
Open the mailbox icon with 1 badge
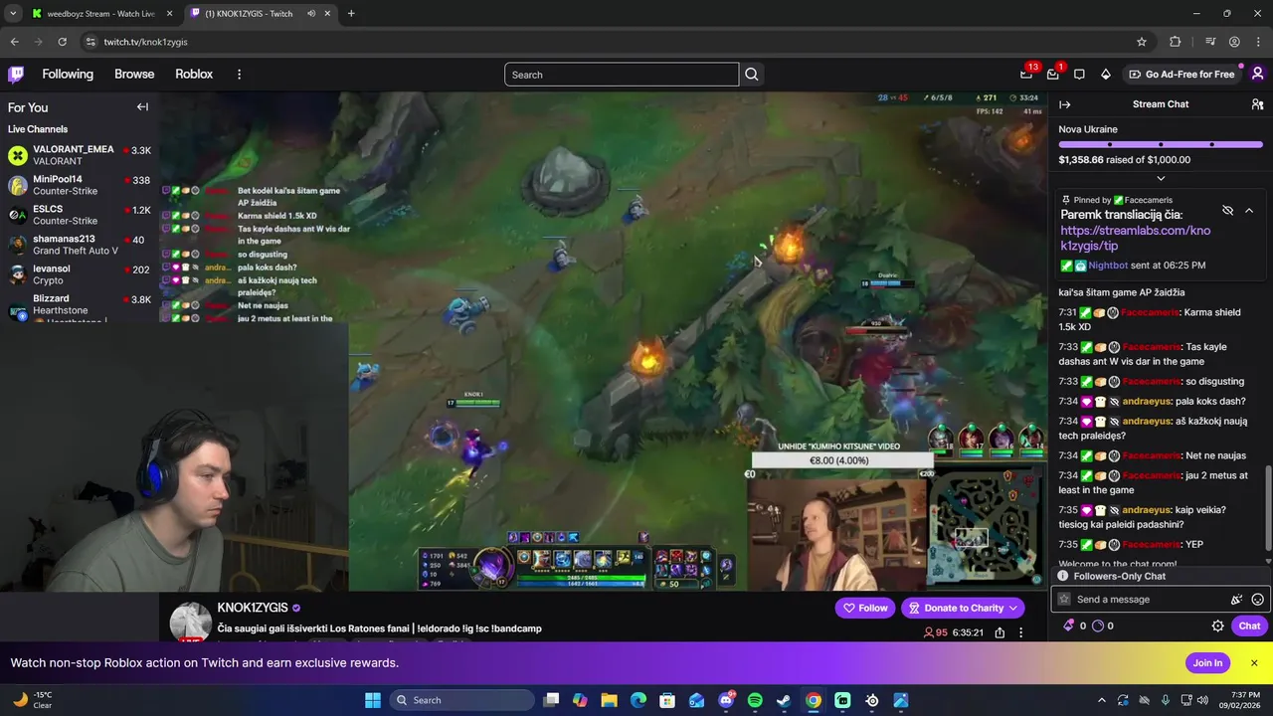click(x=1053, y=74)
